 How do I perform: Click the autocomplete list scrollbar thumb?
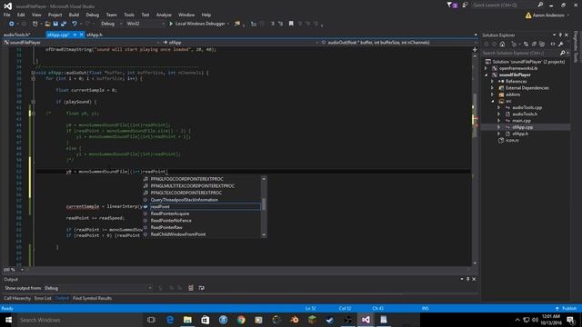264,203
